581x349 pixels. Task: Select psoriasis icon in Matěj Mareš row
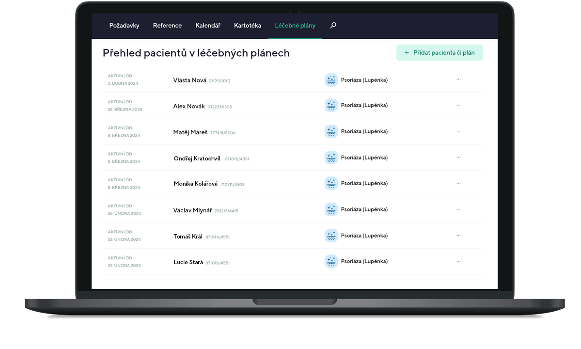(x=331, y=131)
